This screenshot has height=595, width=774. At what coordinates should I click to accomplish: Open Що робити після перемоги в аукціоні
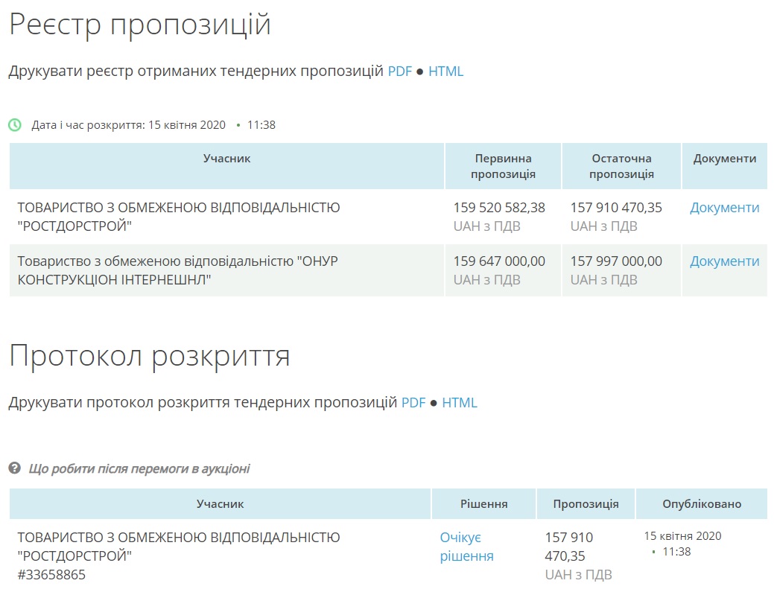pos(139,468)
